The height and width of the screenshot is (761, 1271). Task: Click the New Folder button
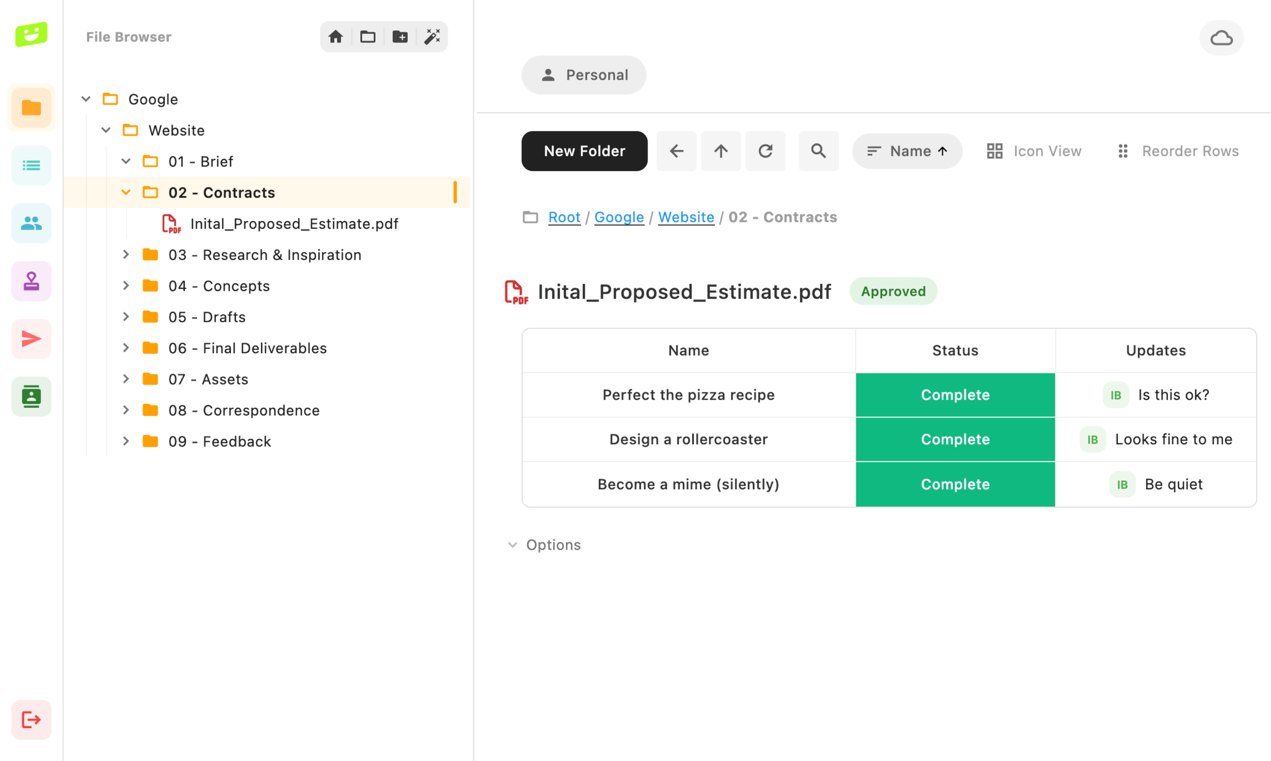pos(584,151)
